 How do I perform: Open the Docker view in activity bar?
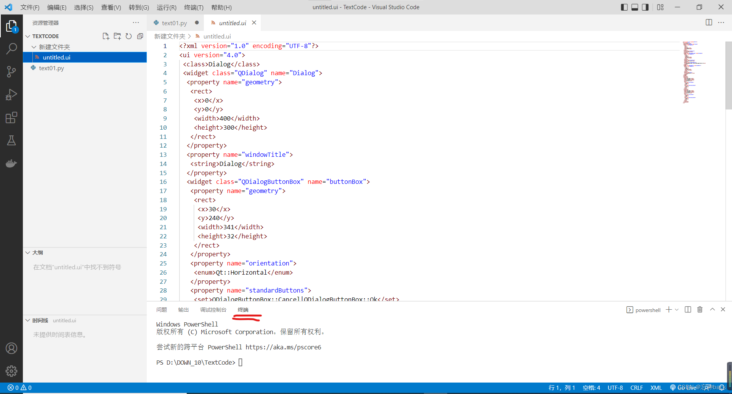pos(11,163)
